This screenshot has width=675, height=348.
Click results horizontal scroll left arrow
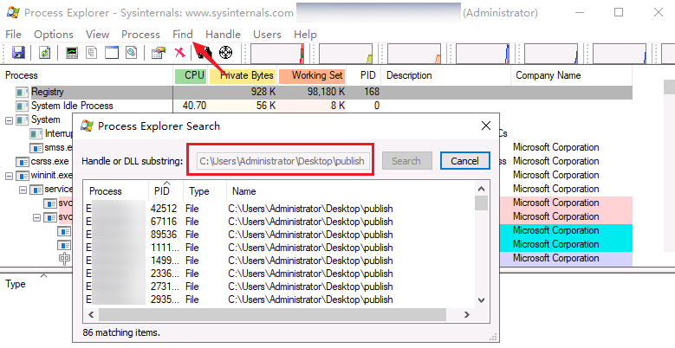(91, 315)
